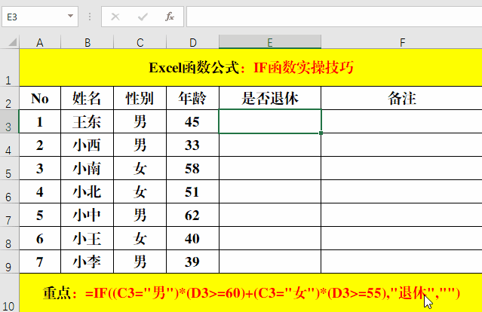Select row 10 header
Image resolution: width=482 pixels, height=312 pixels.
point(9,293)
